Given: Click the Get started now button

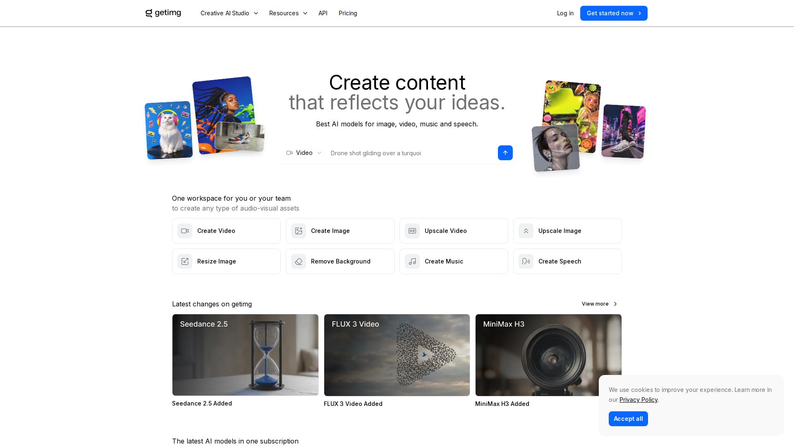Looking at the screenshot, I should [x=614, y=13].
